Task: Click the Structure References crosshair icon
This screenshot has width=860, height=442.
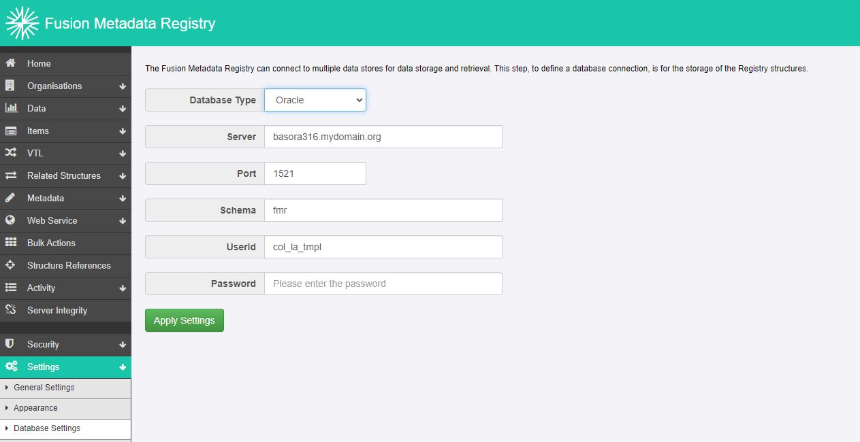Action: [11, 265]
